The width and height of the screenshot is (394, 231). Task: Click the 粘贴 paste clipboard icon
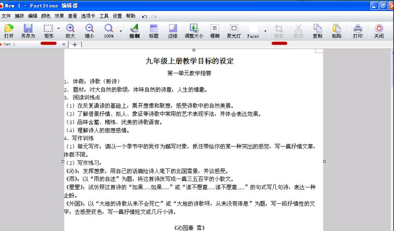[x=337, y=28]
